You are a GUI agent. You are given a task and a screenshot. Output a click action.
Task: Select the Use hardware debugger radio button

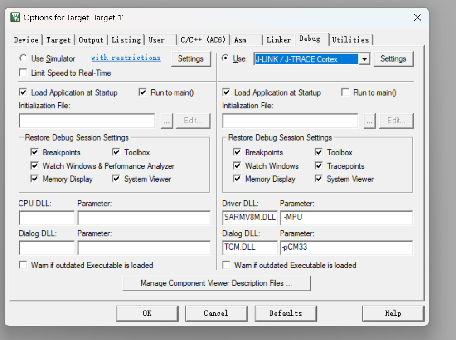click(x=225, y=58)
